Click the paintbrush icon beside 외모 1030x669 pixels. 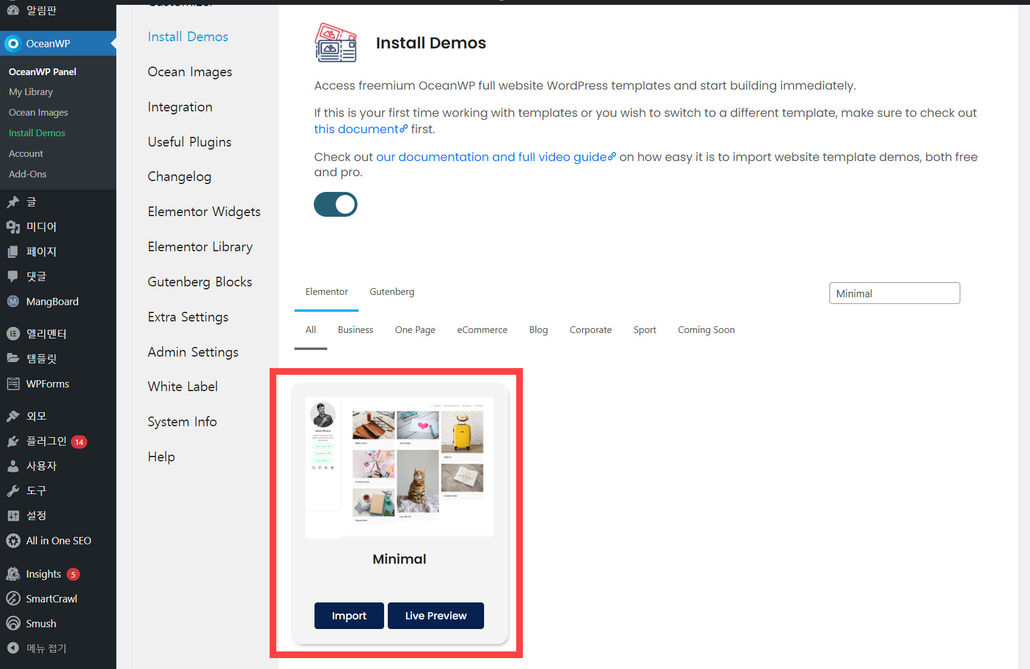[13, 416]
